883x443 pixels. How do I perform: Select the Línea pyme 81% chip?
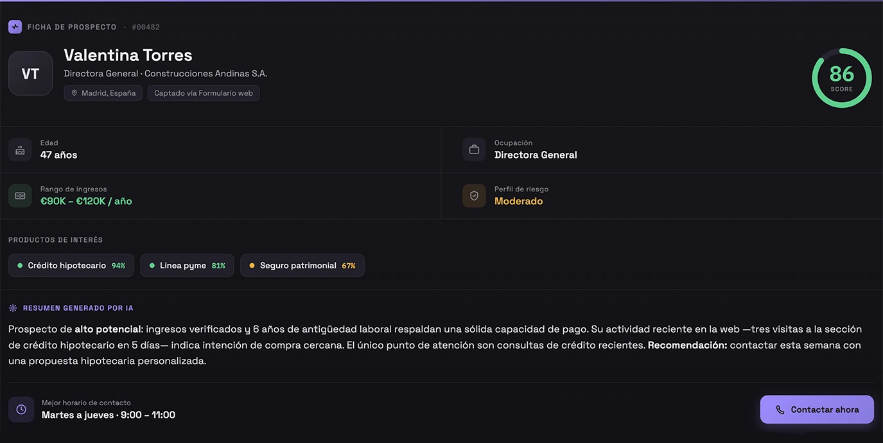click(187, 265)
